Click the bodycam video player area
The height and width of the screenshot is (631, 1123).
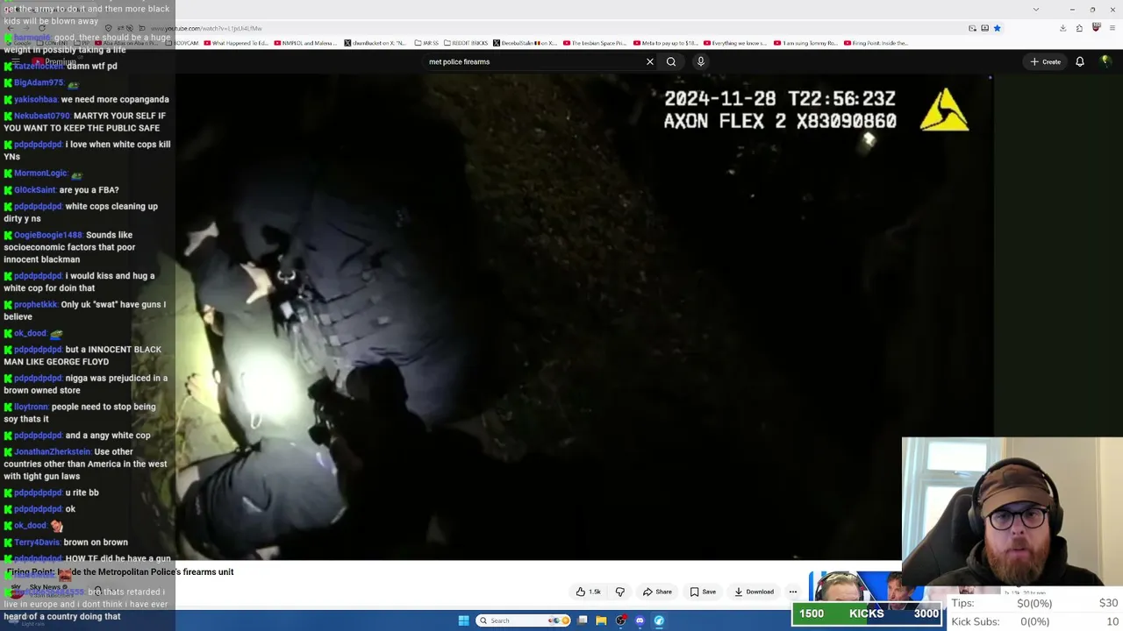tap(584, 315)
